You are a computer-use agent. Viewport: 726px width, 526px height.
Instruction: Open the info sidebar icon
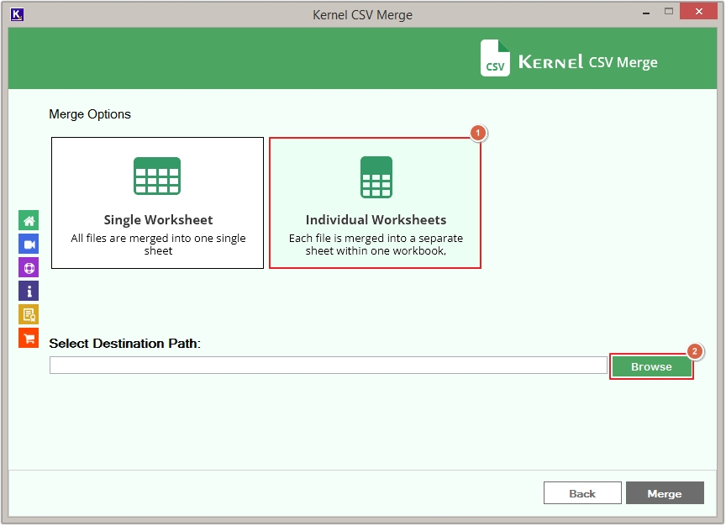[x=29, y=292]
